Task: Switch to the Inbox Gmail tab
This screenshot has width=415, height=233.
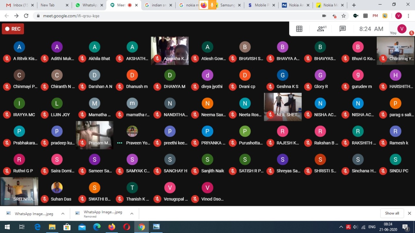Action: point(19,5)
